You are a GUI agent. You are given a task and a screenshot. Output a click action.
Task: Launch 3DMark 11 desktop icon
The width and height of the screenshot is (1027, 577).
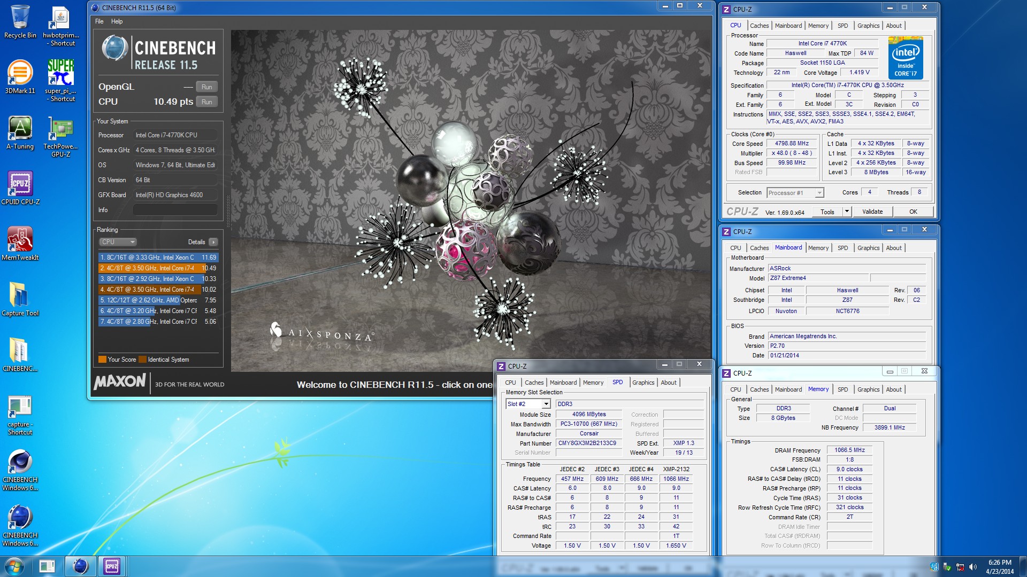pos(20,77)
